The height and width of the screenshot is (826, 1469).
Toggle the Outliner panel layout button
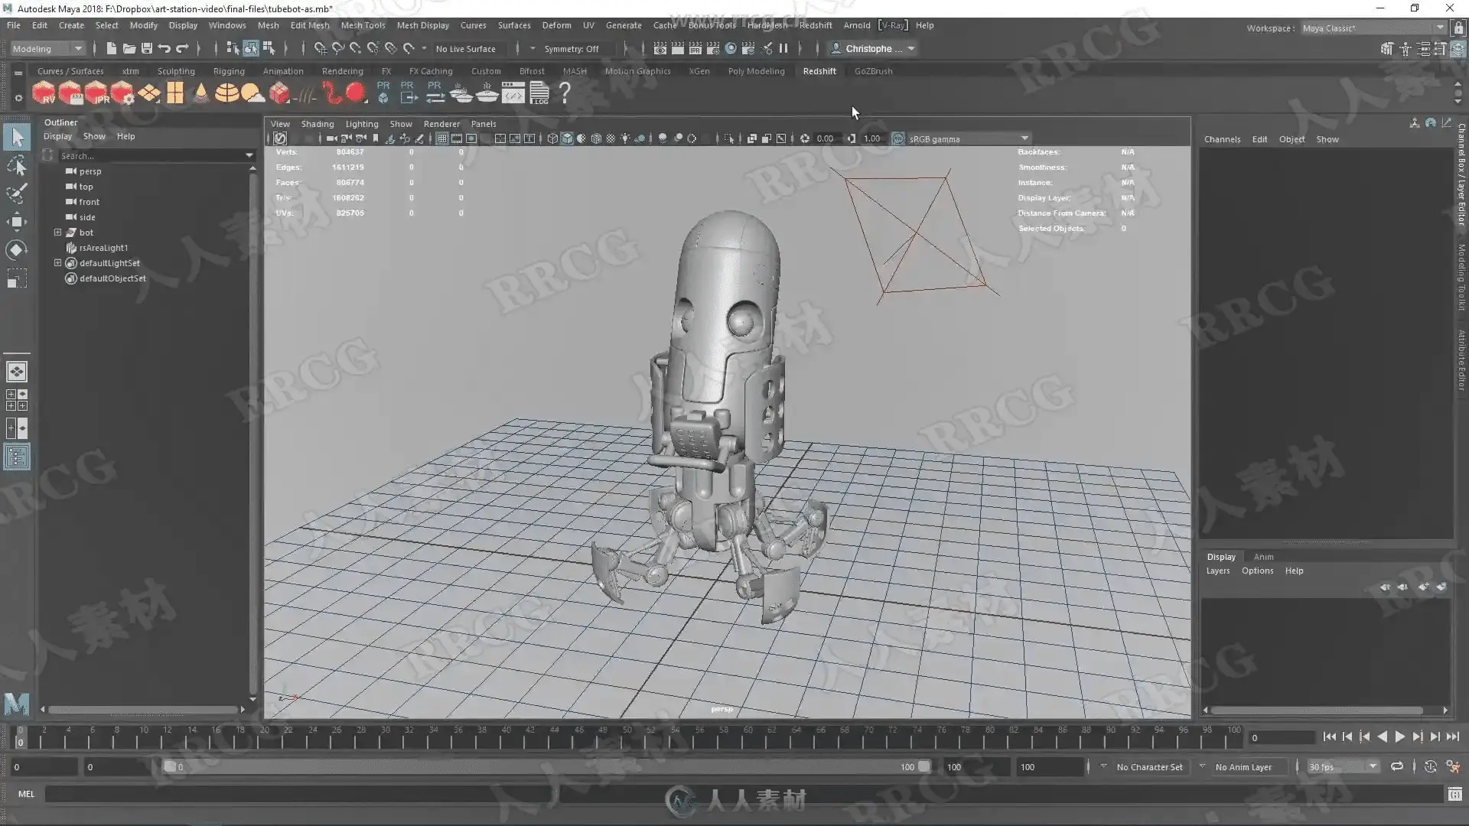pyautogui.click(x=16, y=457)
